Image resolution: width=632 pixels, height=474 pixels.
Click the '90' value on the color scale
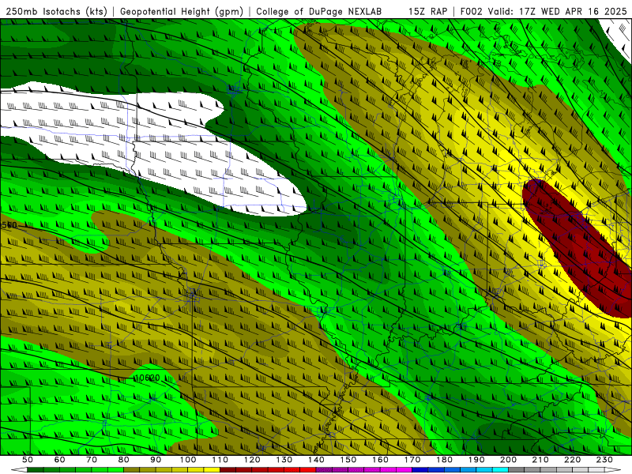coord(156,460)
